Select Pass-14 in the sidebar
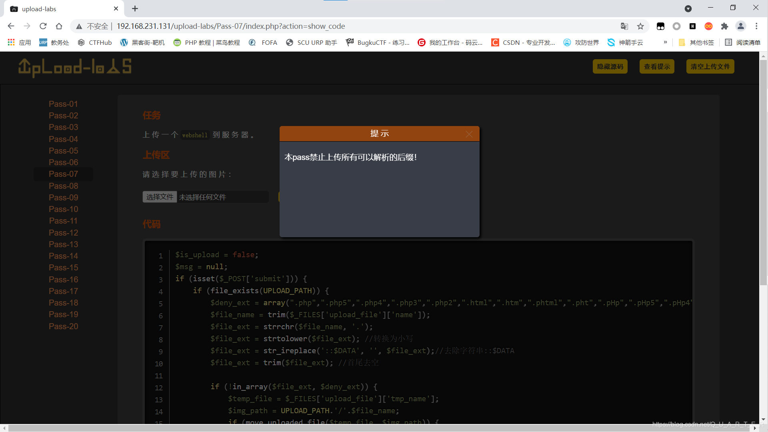Screen dimensions: 768x432 [63, 256]
